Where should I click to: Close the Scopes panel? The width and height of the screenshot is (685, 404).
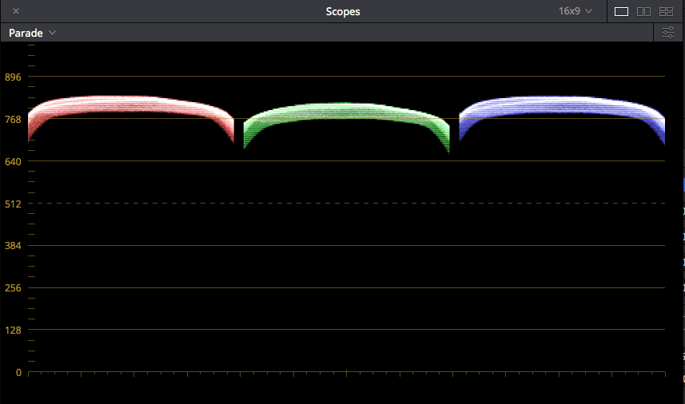16,11
